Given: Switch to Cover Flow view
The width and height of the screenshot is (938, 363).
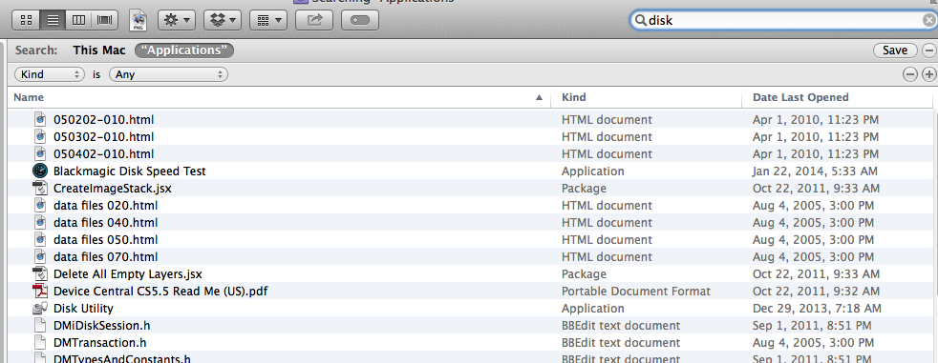Looking at the screenshot, I should [x=105, y=20].
